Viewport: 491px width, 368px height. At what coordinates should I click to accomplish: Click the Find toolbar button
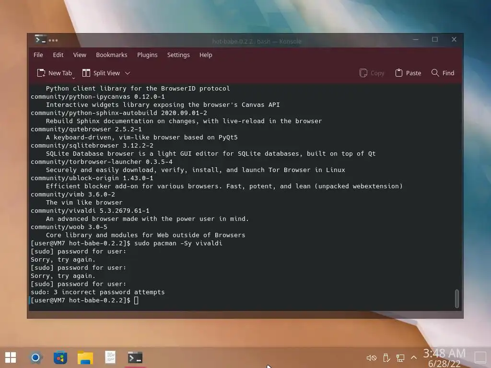click(x=443, y=73)
